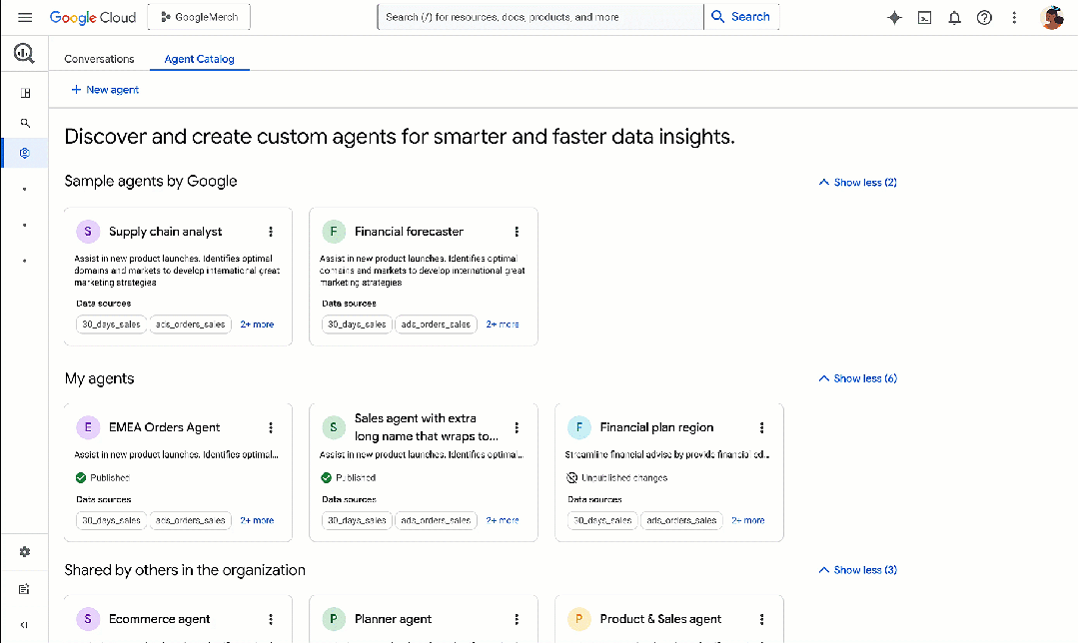Show 2+ more data sources for Financial forecaster
The height and width of the screenshot is (643, 1078).
click(503, 324)
